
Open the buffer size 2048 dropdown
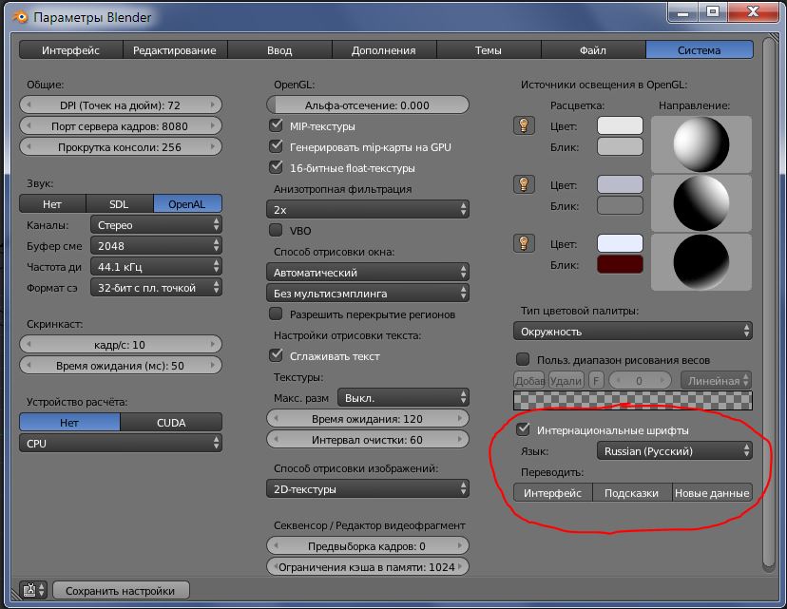(x=156, y=246)
